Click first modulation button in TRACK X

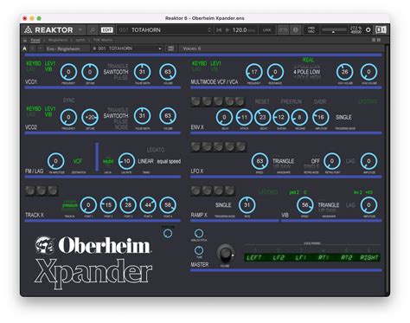pyautogui.click(x=30, y=191)
